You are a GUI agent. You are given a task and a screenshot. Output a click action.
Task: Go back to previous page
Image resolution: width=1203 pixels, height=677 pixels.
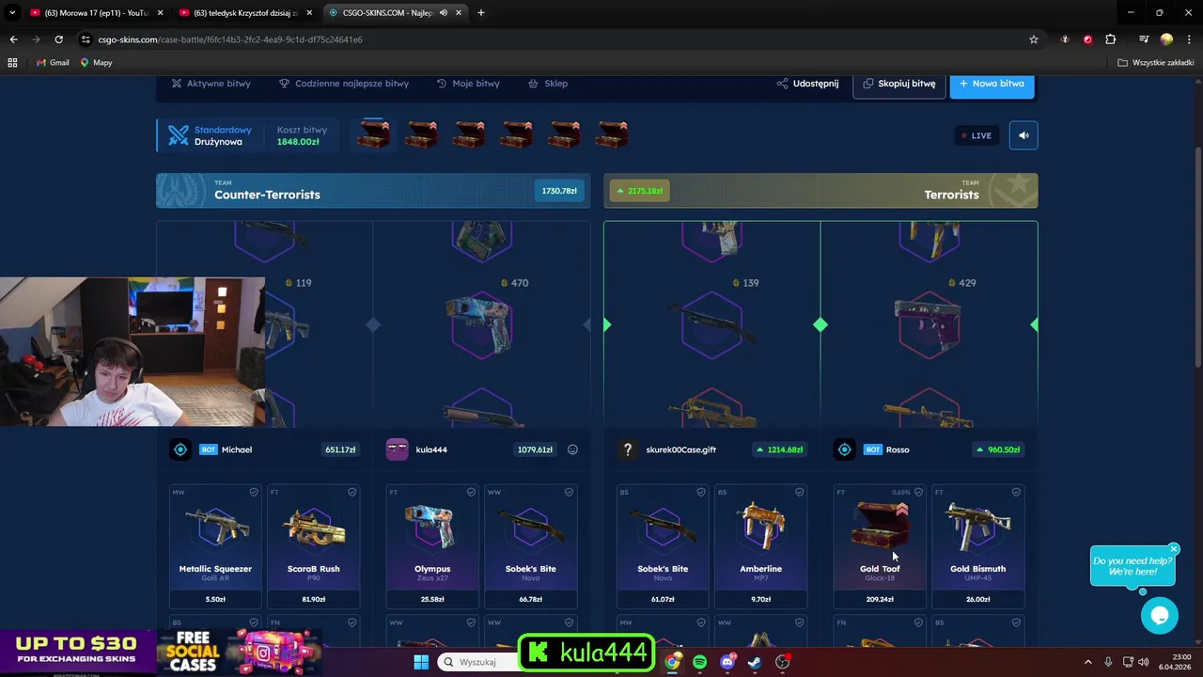point(13,39)
